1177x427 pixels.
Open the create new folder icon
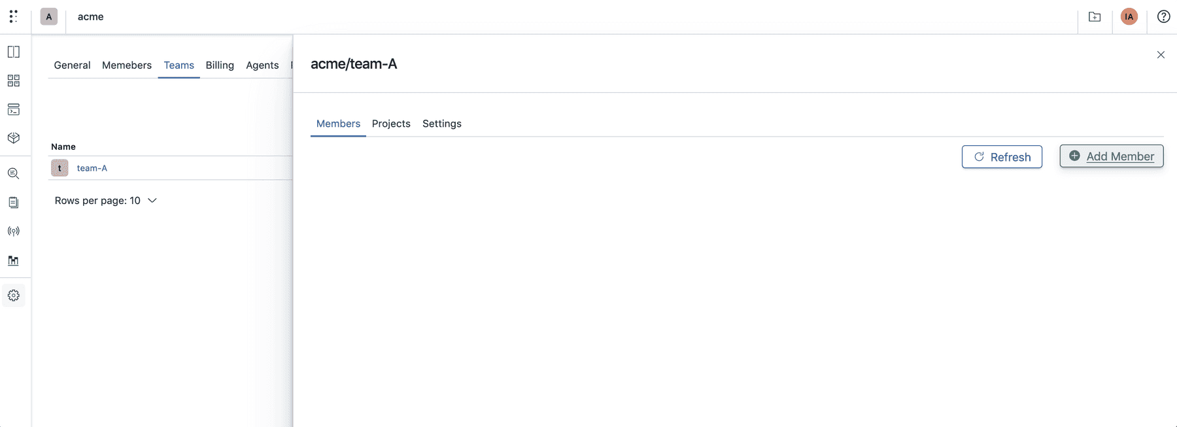click(x=1095, y=16)
